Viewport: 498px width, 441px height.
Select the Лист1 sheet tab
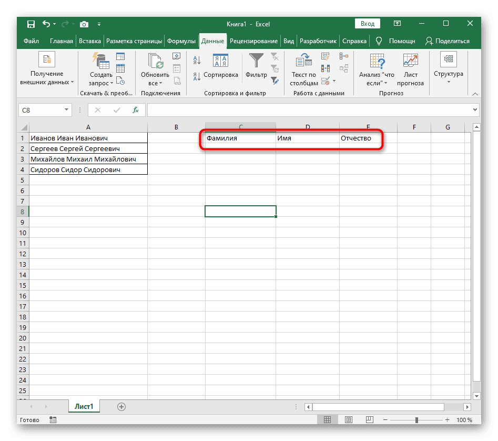pos(84,406)
